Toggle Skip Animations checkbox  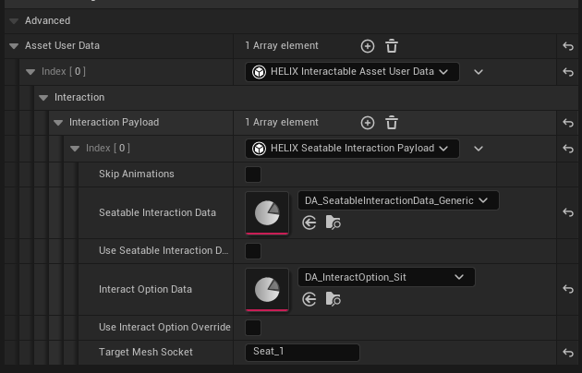(x=253, y=174)
